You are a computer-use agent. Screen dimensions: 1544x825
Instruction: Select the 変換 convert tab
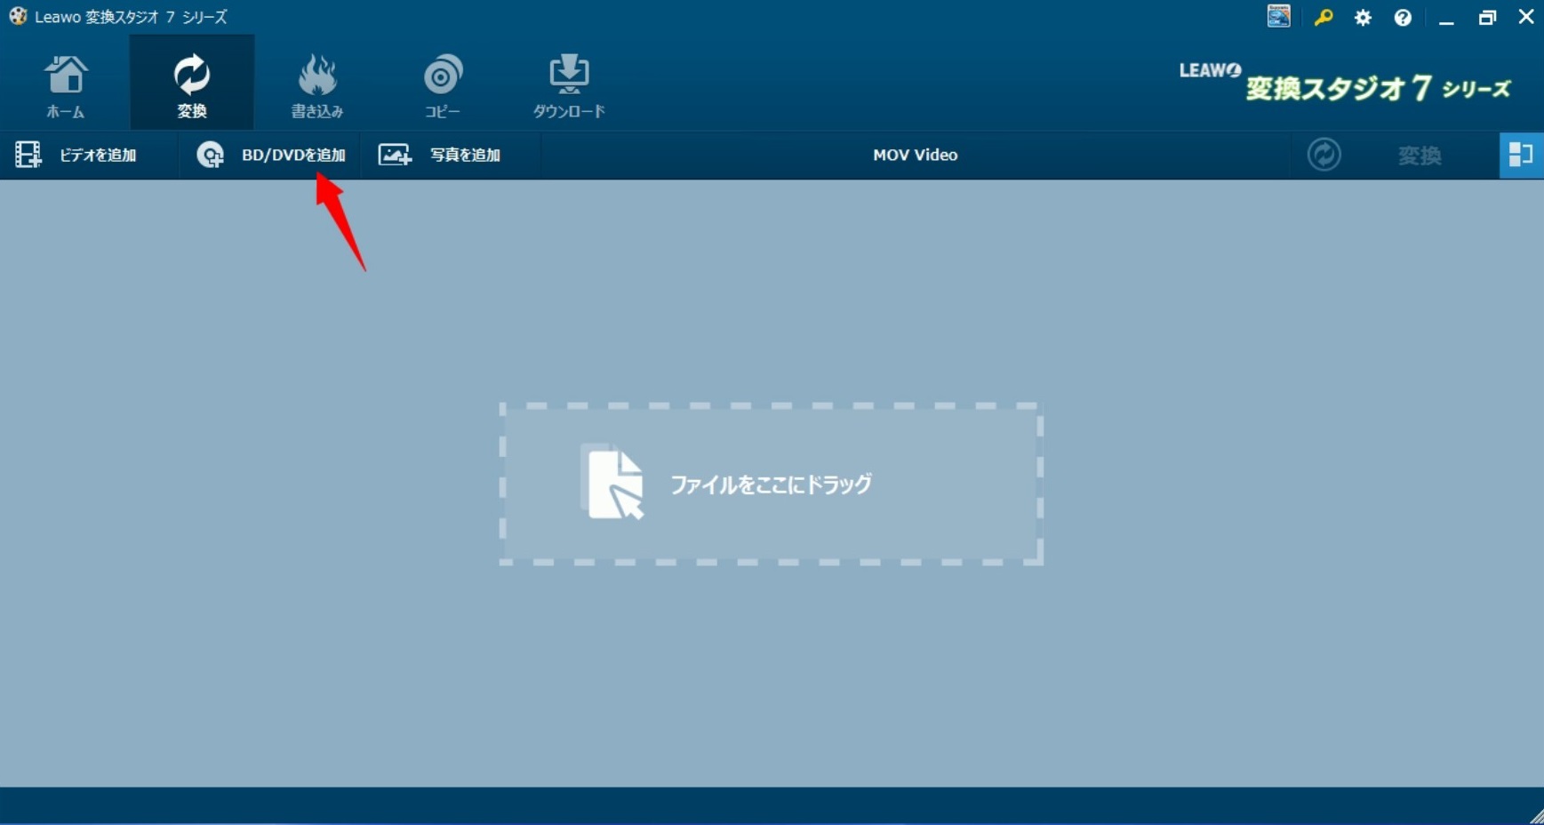click(x=191, y=85)
